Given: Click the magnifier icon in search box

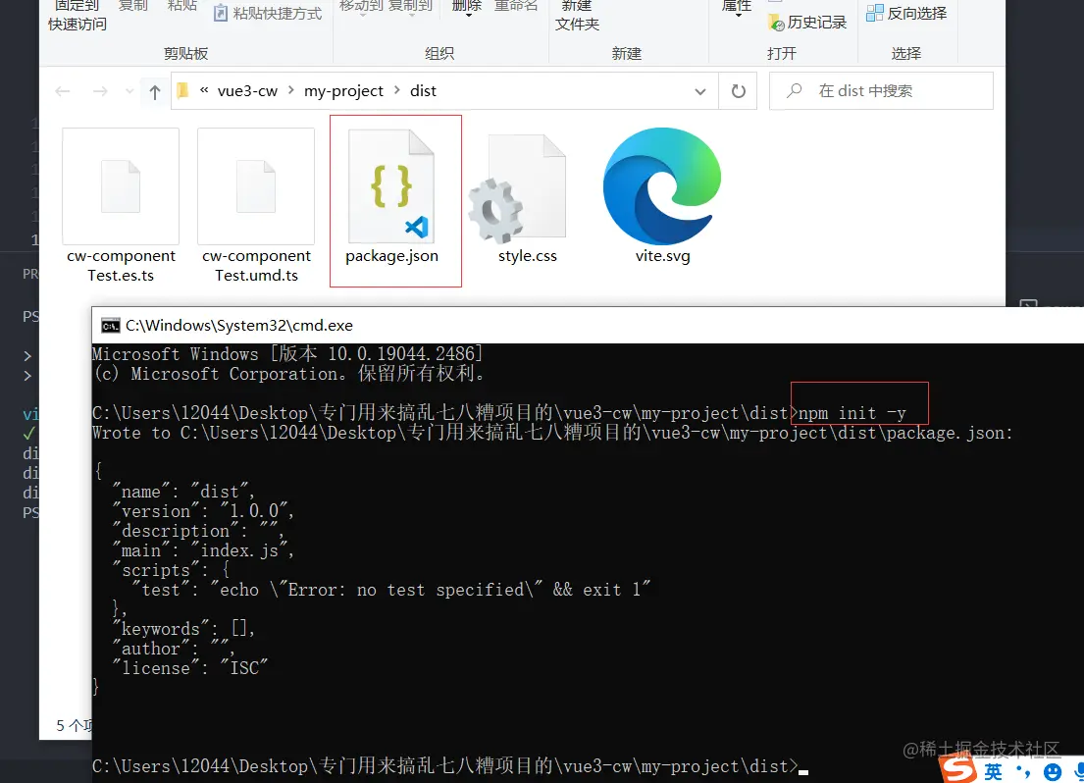Looking at the screenshot, I should (795, 90).
